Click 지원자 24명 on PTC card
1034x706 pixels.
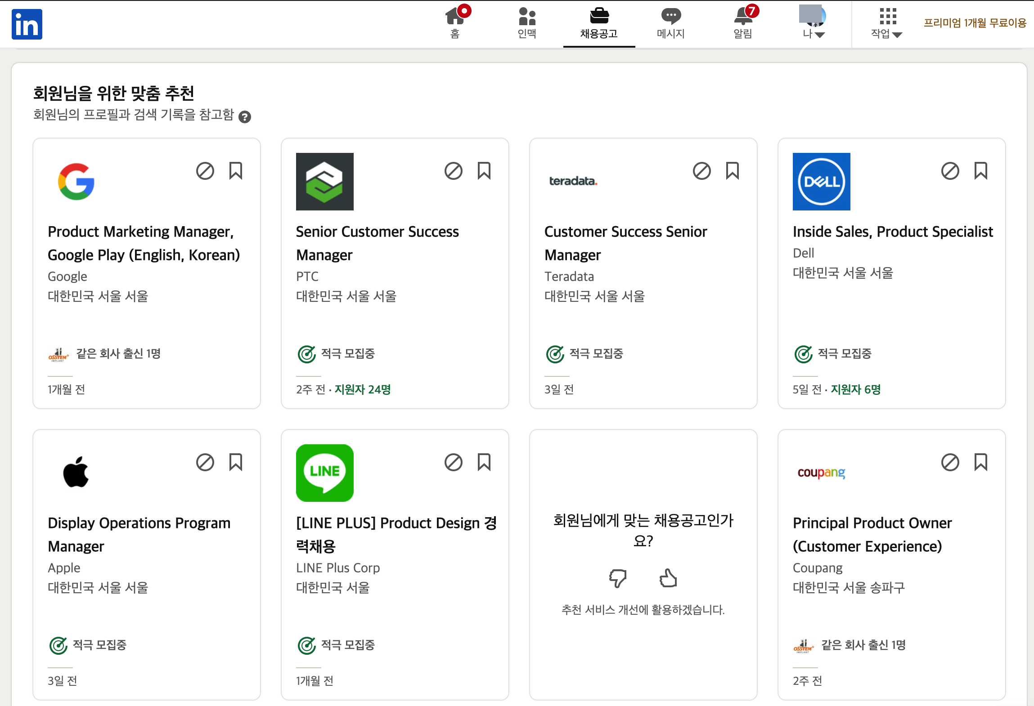coord(363,389)
